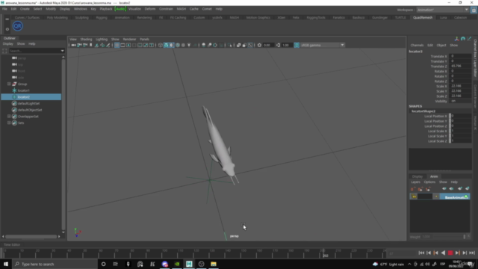
Task: Open the viewport Shading menu
Action: click(86, 39)
